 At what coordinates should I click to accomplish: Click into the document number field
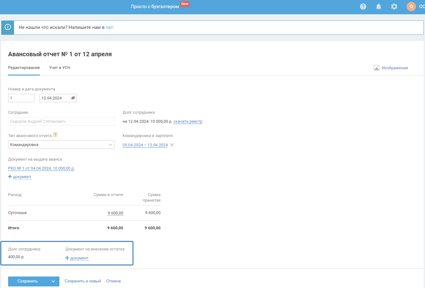point(21,98)
